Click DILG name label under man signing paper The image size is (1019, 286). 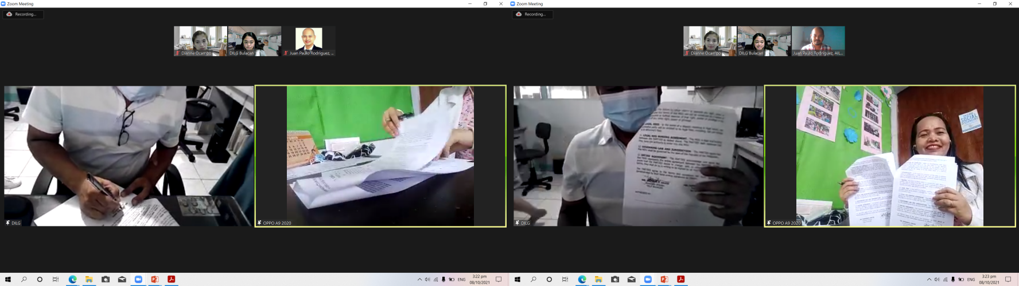(16, 223)
